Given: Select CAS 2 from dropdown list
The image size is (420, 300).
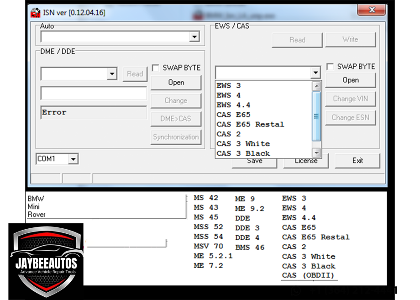Looking at the screenshot, I should pos(264,134).
